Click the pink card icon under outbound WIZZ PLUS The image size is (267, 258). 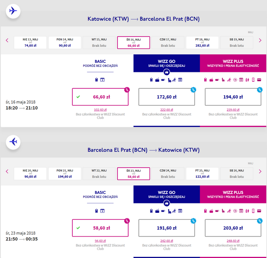[x=259, y=80]
